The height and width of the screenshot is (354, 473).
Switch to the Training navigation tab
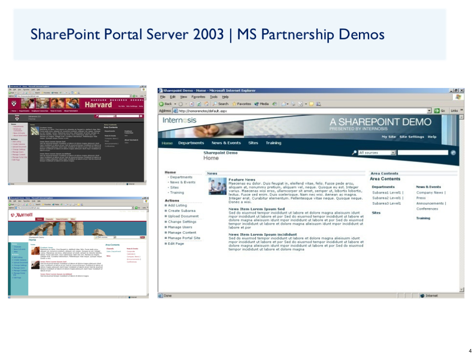click(273, 143)
